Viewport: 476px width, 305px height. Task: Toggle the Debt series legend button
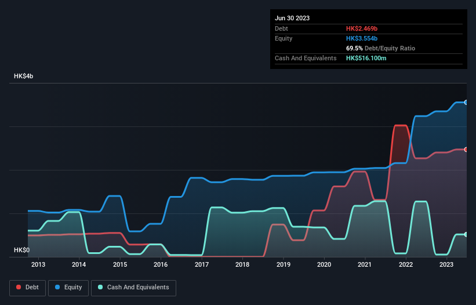(28, 288)
